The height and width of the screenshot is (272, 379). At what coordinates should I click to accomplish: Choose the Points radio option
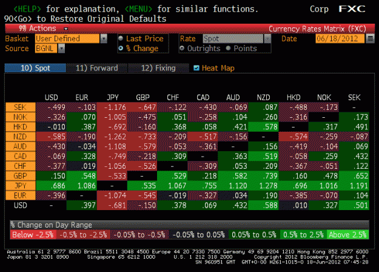coord(228,48)
